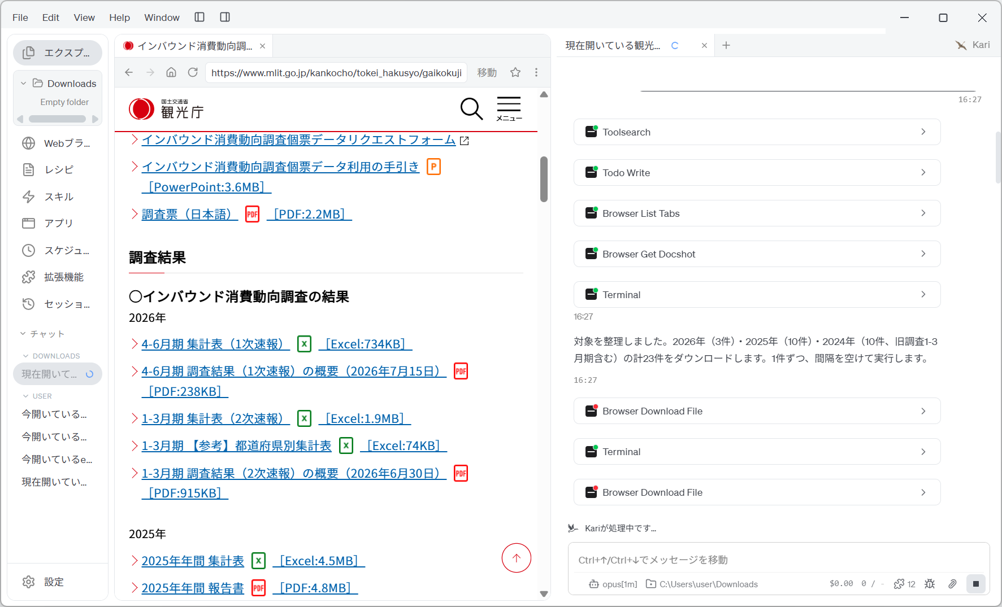1002x607 pixels.
Task: Collapse the Downloads folder tree
Action: (x=24, y=84)
